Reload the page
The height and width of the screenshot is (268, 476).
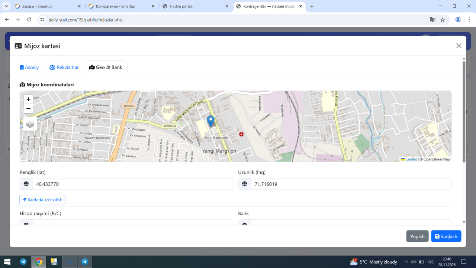pyautogui.click(x=29, y=20)
